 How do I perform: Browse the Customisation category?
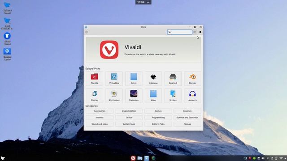click(129, 111)
